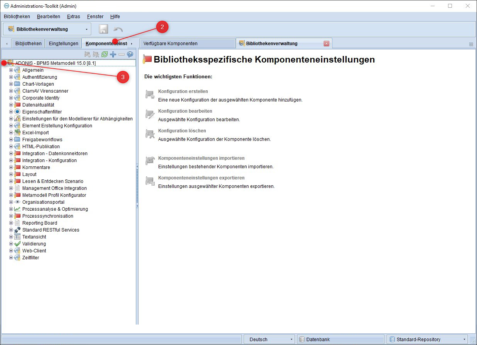Click Komponenteneinstellungen importieren

click(x=201, y=158)
